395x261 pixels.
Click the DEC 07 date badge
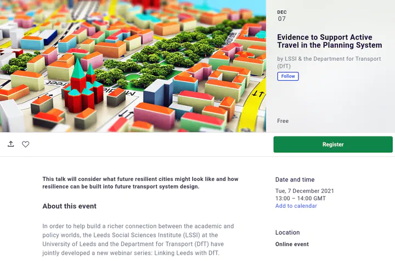click(282, 15)
